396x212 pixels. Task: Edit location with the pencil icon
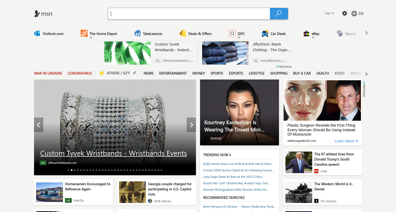pos(135,73)
